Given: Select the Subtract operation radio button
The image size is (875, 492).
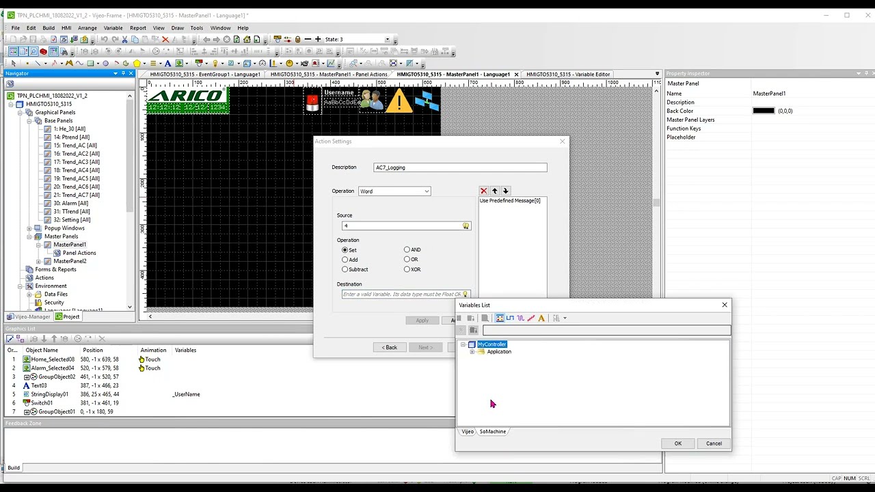Looking at the screenshot, I should pos(345,269).
